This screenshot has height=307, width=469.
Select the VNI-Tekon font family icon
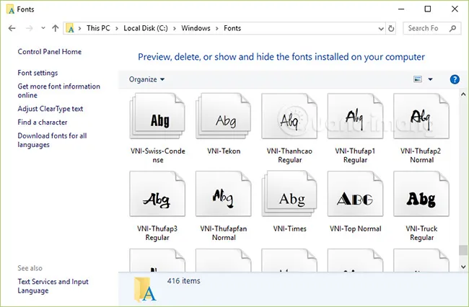coord(224,116)
